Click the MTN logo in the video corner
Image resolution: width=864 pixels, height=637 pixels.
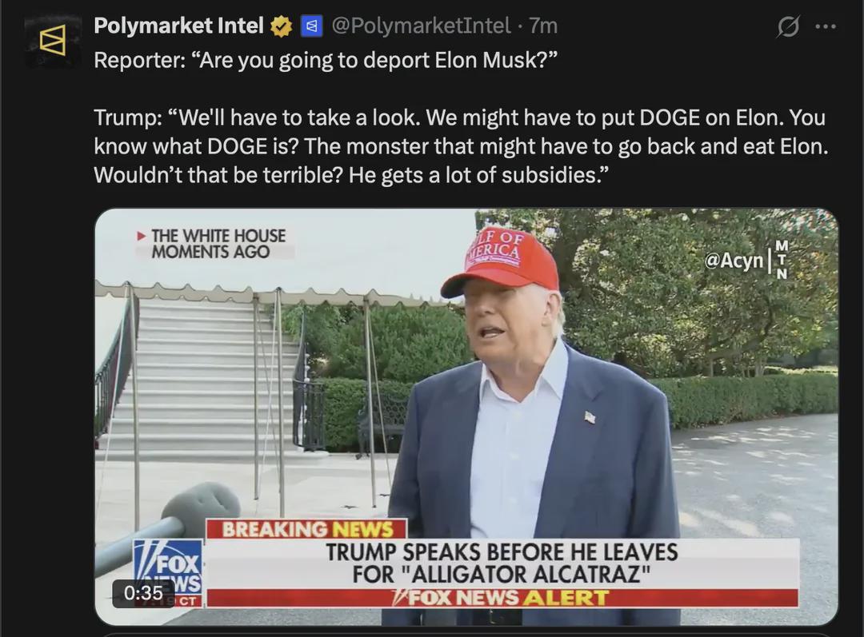point(782,259)
